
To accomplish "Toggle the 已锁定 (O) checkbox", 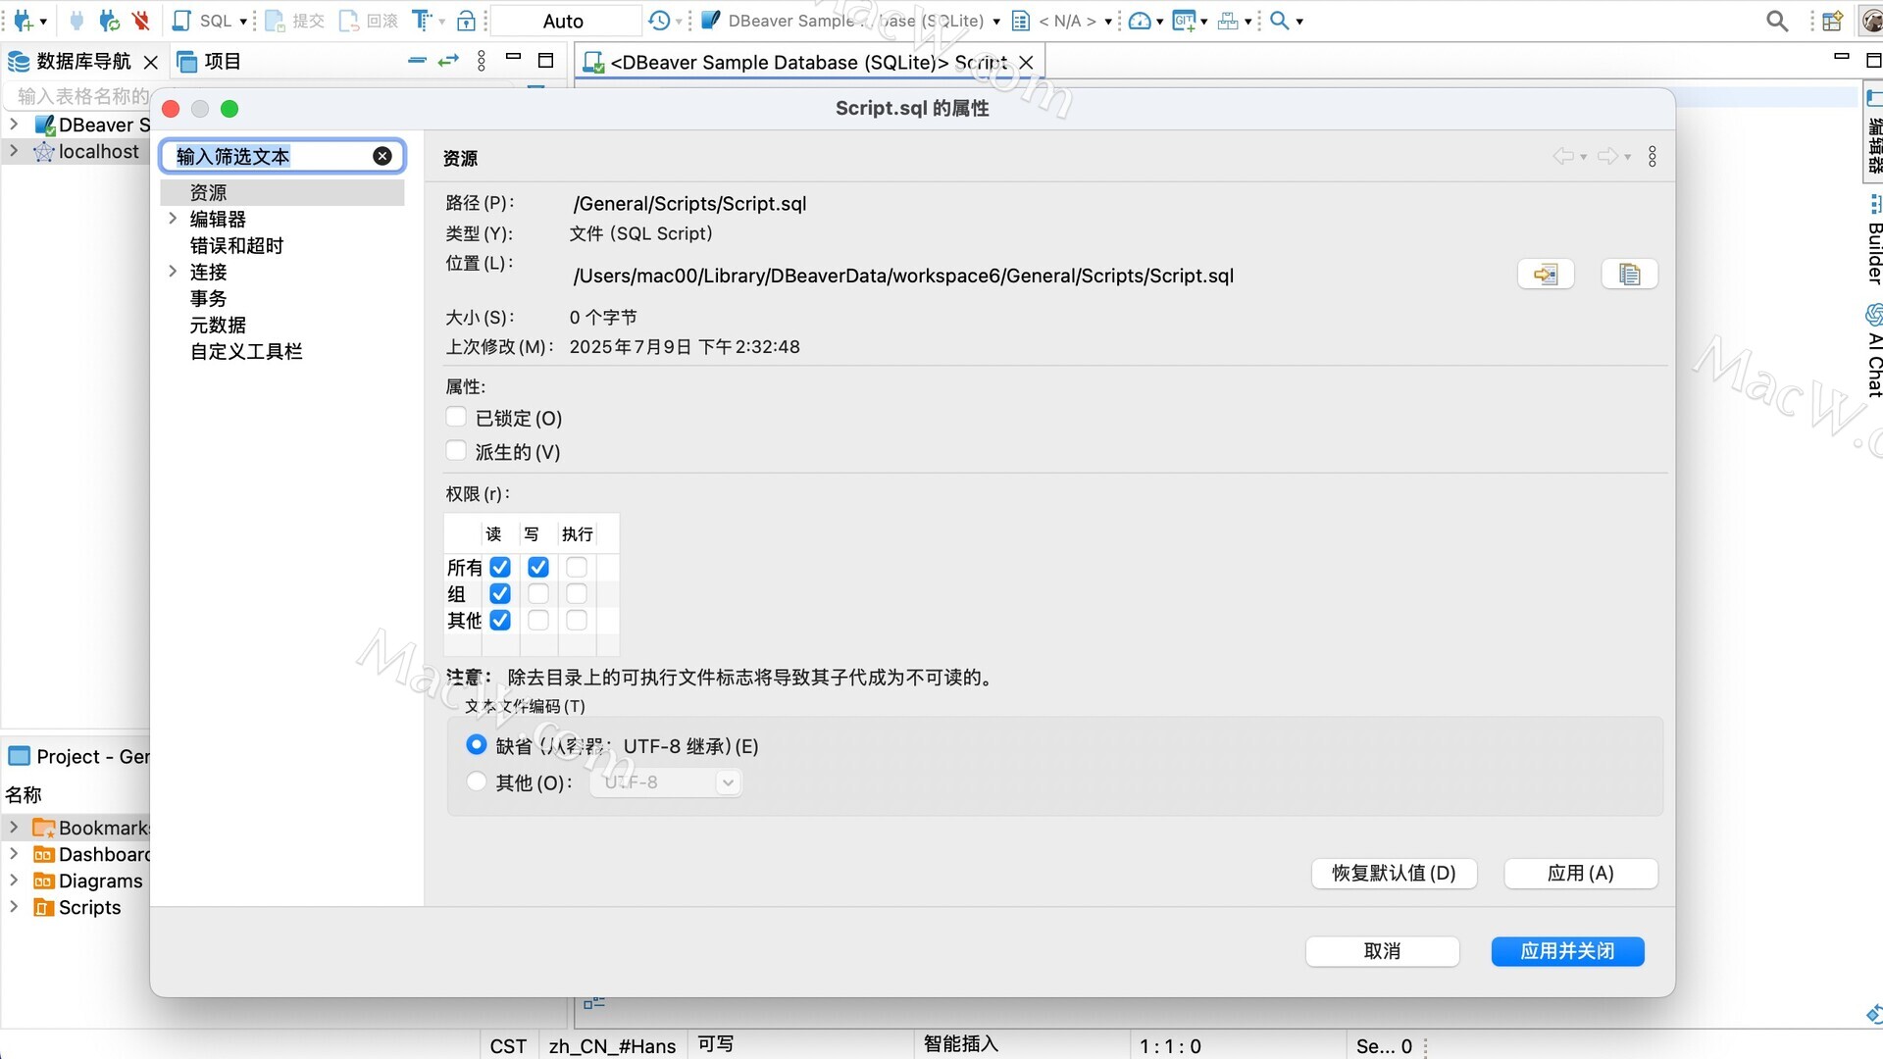I will click(456, 417).
